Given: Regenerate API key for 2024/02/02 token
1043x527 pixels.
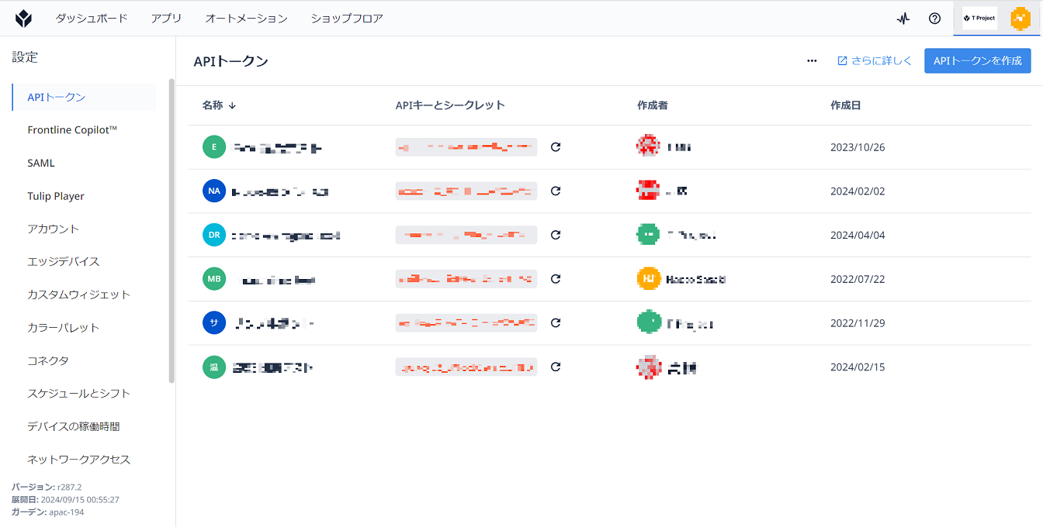Looking at the screenshot, I should coord(556,191).
